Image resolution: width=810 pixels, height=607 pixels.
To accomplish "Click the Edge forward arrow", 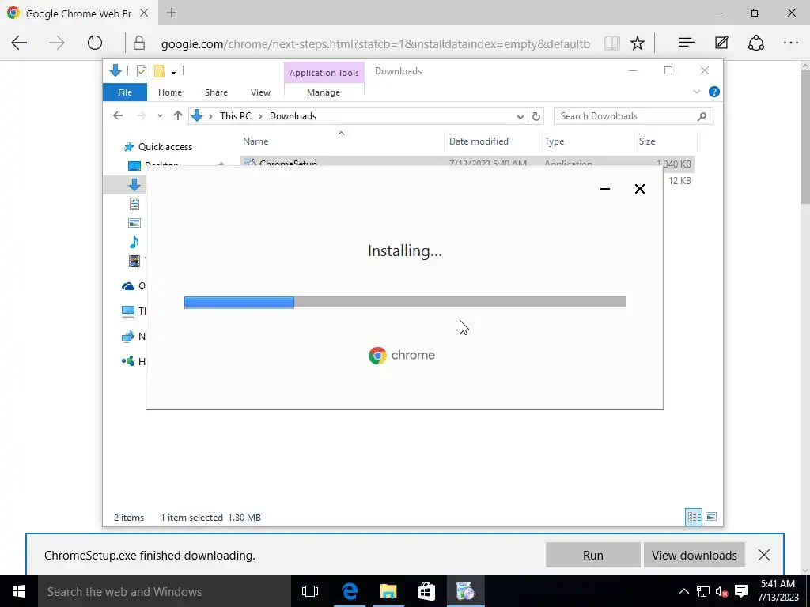I will tap(57, 43).
